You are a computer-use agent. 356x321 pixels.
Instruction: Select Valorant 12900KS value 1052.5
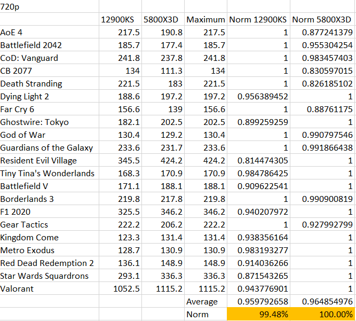pos(120,288)
